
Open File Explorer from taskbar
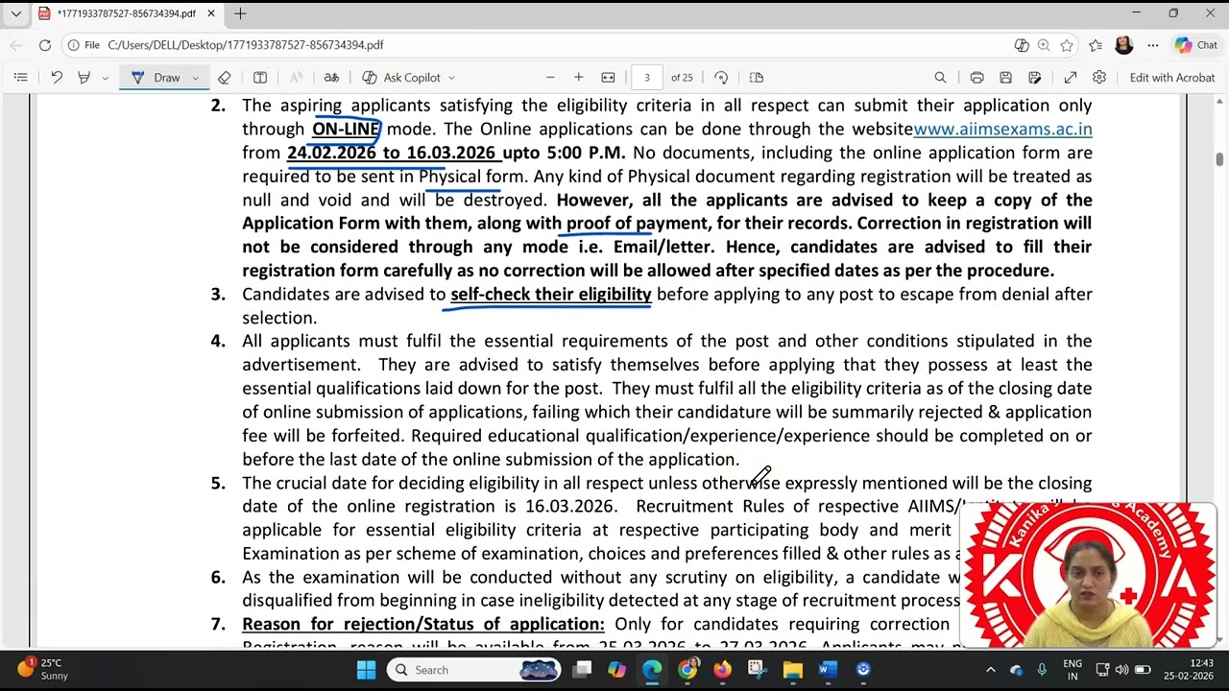(x=792, y=670)
